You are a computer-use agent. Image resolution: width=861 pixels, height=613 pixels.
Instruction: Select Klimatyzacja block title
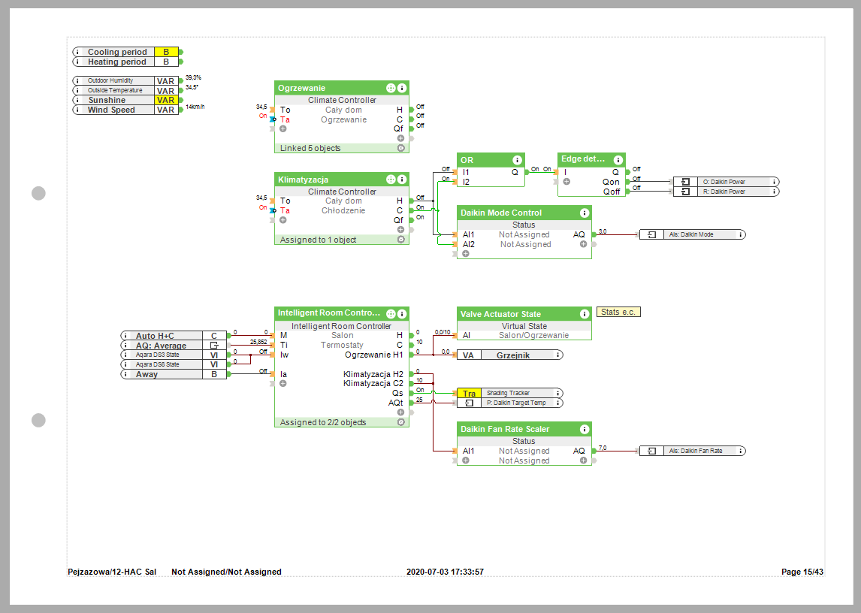click(303, 180)
